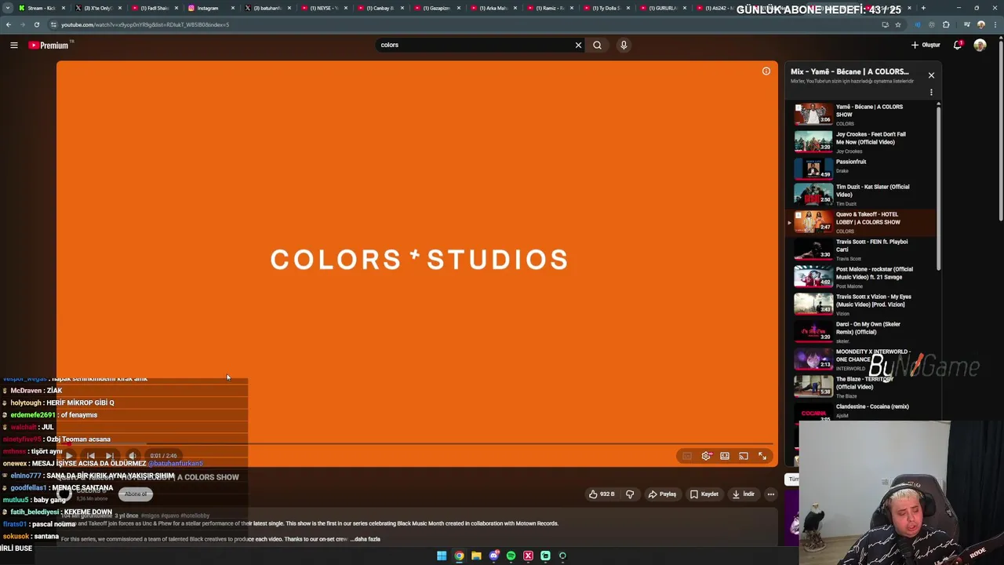
Task: Download the video with İndir
Action: 743,494
